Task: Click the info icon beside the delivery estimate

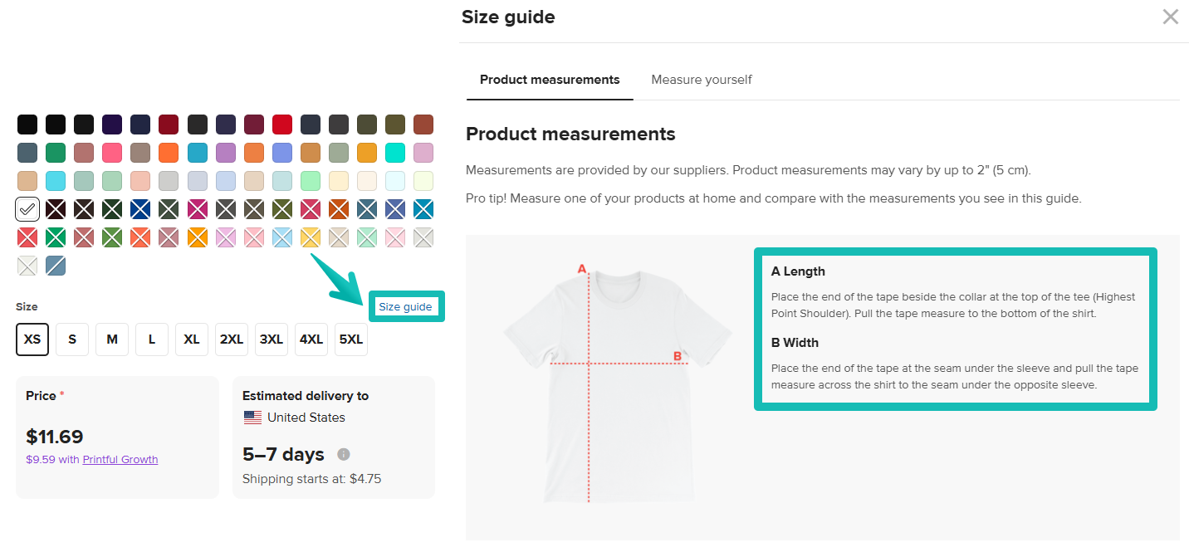Action: pos(345,454)
